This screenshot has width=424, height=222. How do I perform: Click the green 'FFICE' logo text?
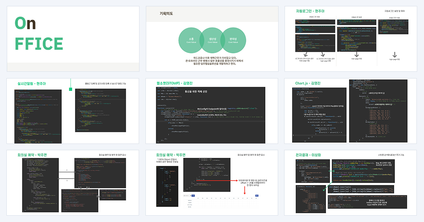(39, 44)
